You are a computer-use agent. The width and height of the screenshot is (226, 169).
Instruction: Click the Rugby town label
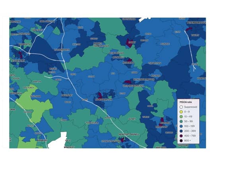53,69
